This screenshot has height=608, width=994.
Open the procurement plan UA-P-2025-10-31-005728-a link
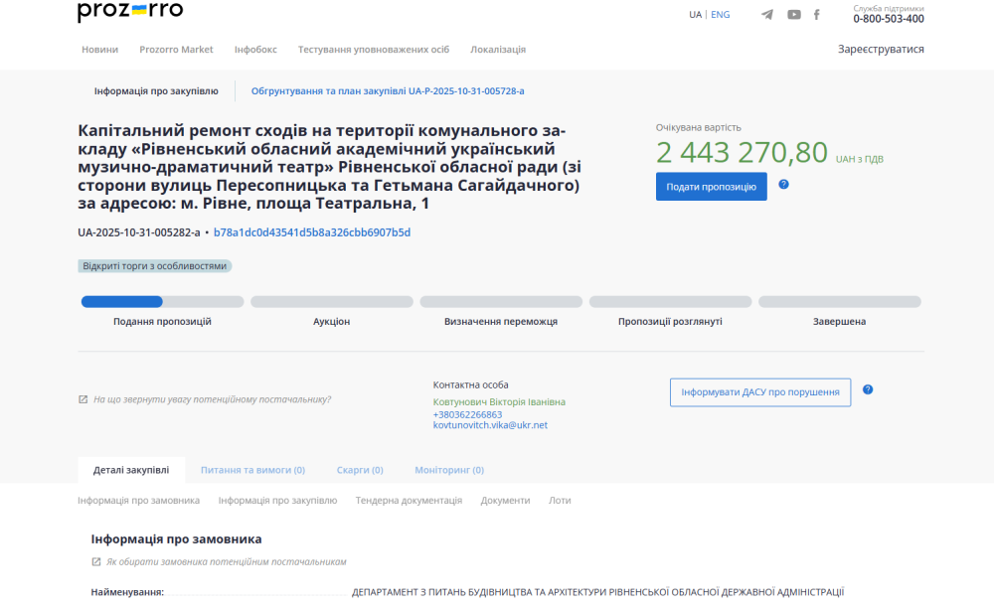388,91
